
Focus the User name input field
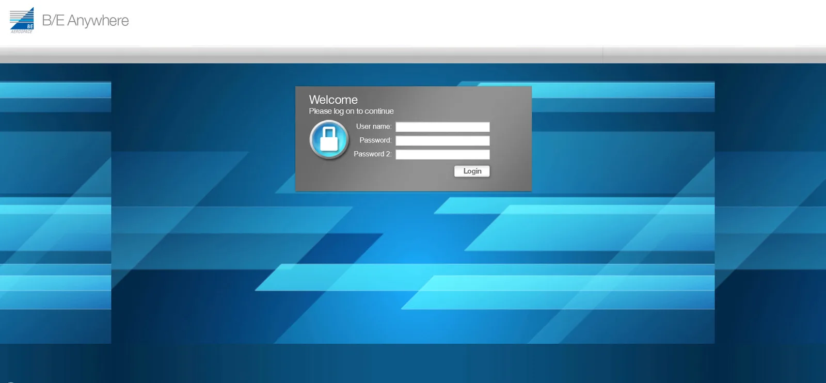pos(442,127)
